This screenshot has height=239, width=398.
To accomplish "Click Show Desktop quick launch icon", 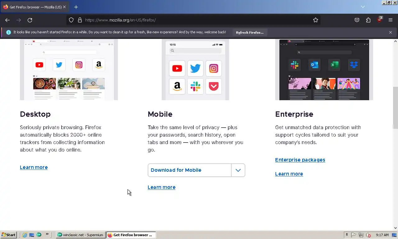I will [32, 235].
